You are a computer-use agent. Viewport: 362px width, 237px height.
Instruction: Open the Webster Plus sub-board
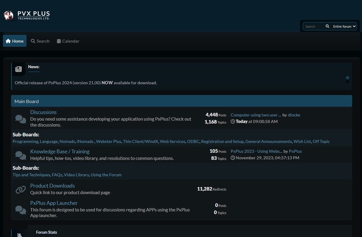click(x=108, y=141)
